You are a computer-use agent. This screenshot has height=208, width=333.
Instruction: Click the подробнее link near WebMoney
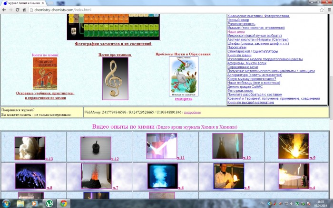(192, 112)
